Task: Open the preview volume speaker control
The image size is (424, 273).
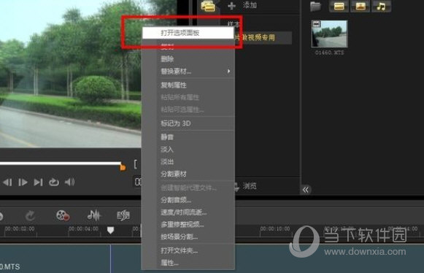Action: point(69,182)
